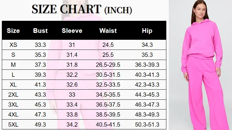Click the XL size row label
Image resolution: width=232 pixels, height=130 pixels.
coord(13,85)
